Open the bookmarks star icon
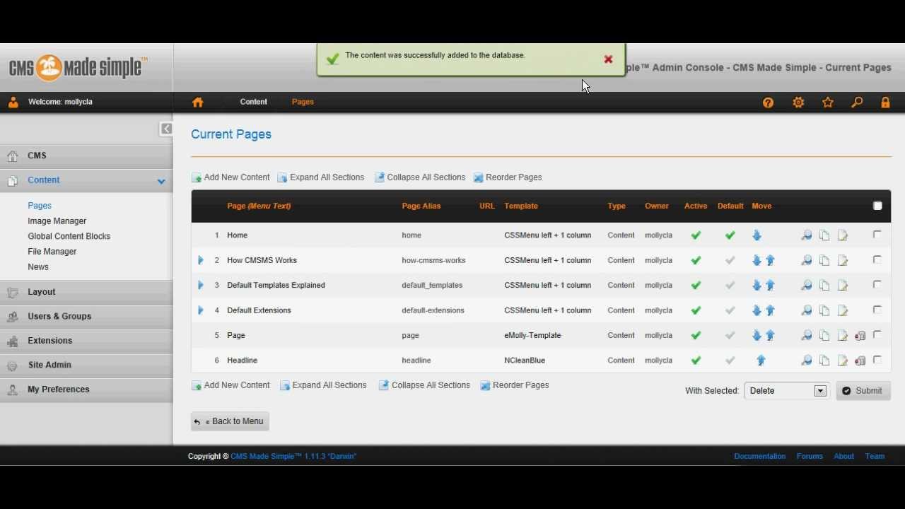The height and width of the screenshot is (509, 905). (x=828, y=103)
